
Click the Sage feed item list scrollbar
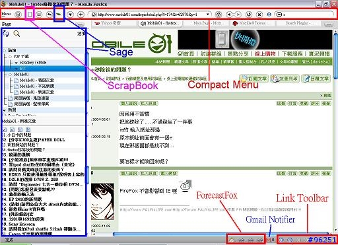click(x=86, y=175)
